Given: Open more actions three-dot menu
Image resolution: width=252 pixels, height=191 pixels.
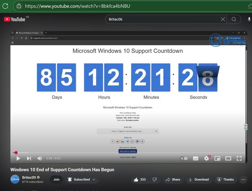Looking at the screenshot, I should tap(243, 179).
